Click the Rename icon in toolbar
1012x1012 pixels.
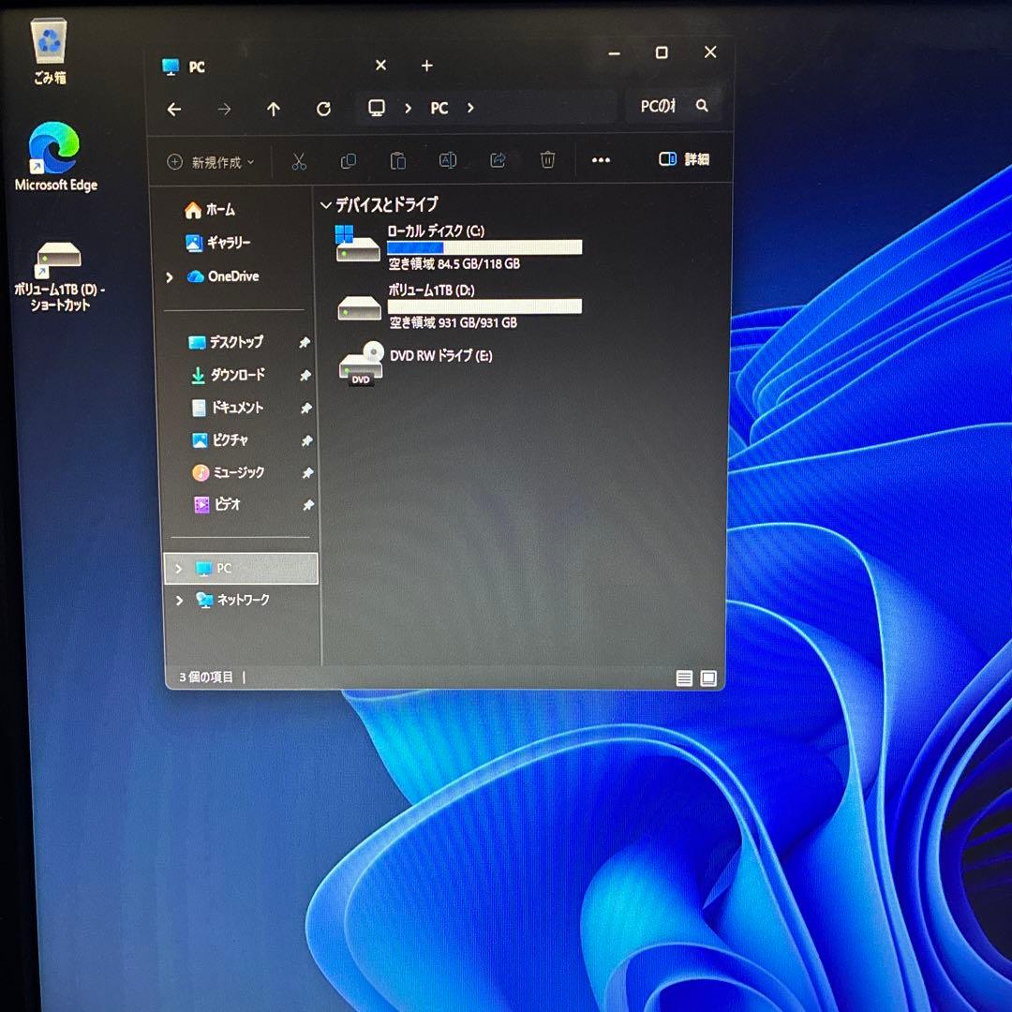[x=448, y=161]
